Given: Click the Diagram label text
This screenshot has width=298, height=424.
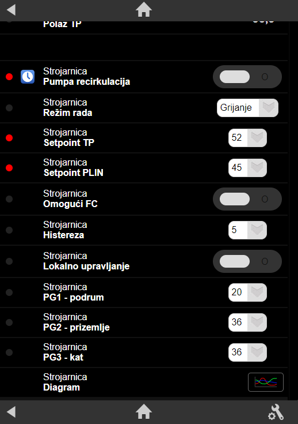Looking at the screenshot, I should click(62, 388).
